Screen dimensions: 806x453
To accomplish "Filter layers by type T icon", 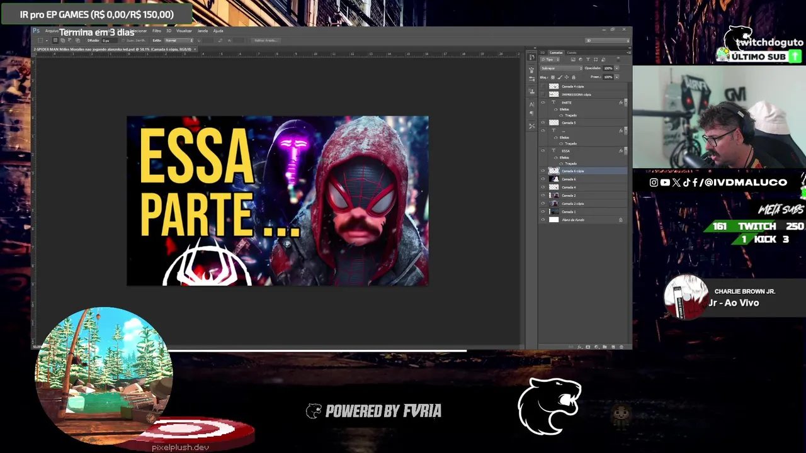I will 588,59.
